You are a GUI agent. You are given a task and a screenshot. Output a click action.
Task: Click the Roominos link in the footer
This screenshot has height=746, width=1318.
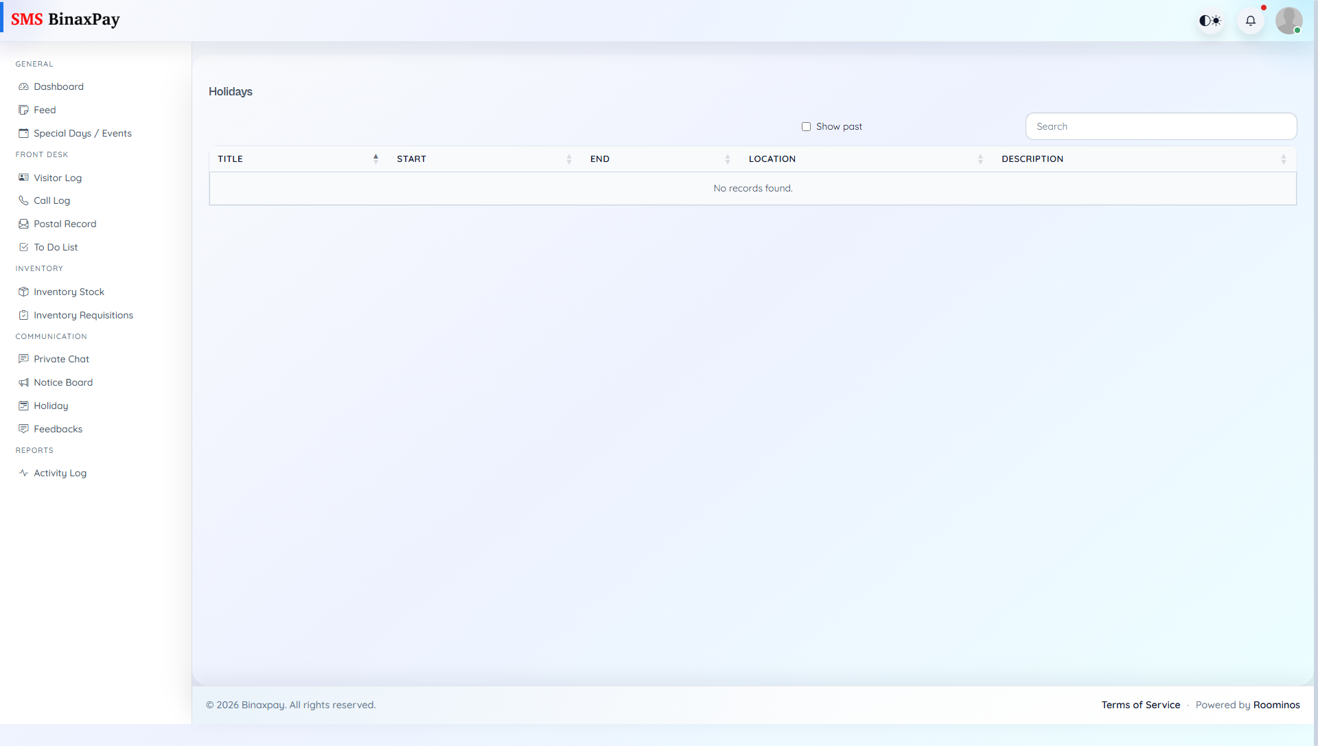tap(1276, 705)
